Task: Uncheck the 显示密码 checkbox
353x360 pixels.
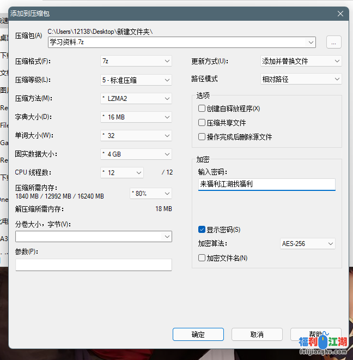Action: pos(202,230)
